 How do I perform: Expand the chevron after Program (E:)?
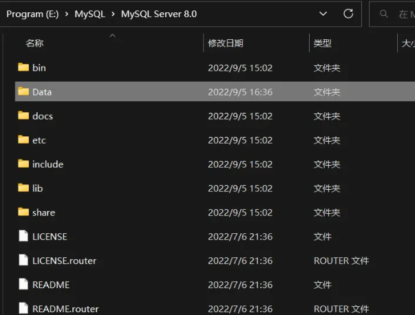tap(67, 14)
